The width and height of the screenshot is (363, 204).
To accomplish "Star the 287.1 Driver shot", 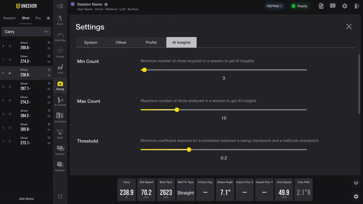I will (x=10, y=87).
